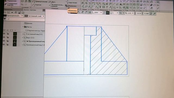Toggle visibility eye of Проекционный вид 3
Image resolution: width=174 pixels, height=98 pixels.
click(x=4, y=45)
